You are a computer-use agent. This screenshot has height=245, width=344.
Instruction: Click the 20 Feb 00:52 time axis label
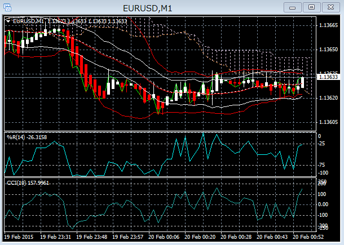307,237
